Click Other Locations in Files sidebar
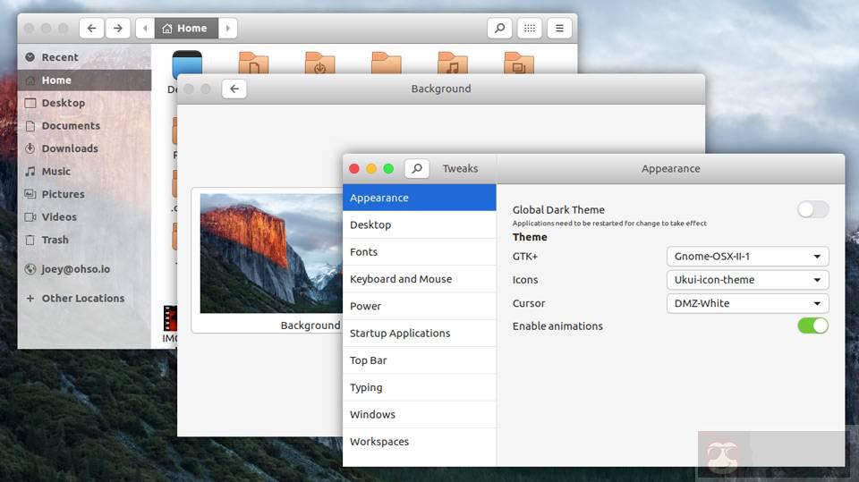This screenshot has width=859, height=482. pyautogui.click(x=84, y=298)
